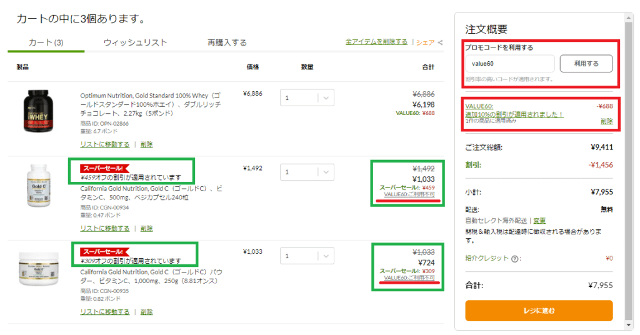Click the Gold C powder jar thumbnail
Screen dimensions: 640x335
38,269
